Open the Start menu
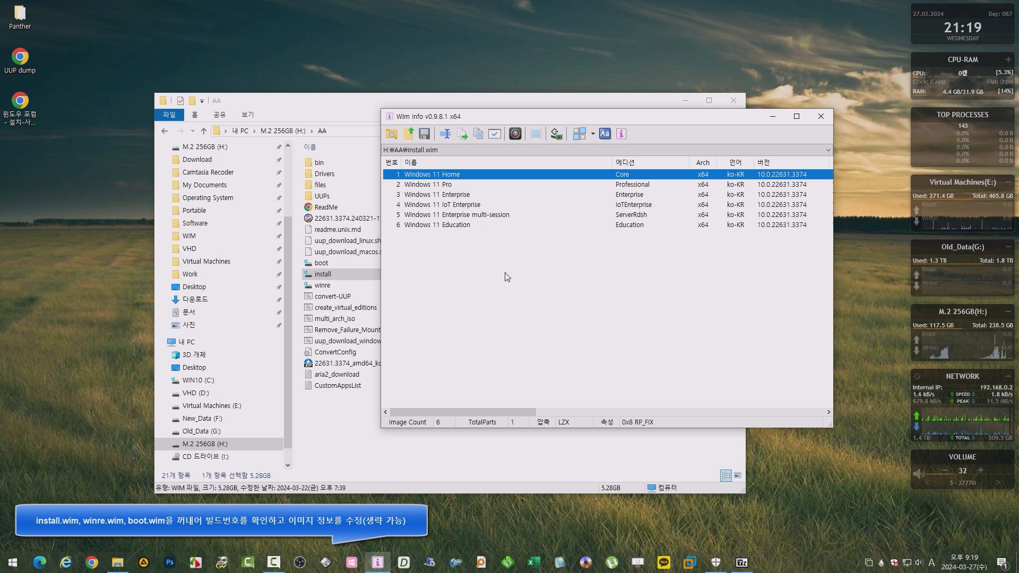Image resolution: width=1019 pixels, height=573 pixels. 13,562
